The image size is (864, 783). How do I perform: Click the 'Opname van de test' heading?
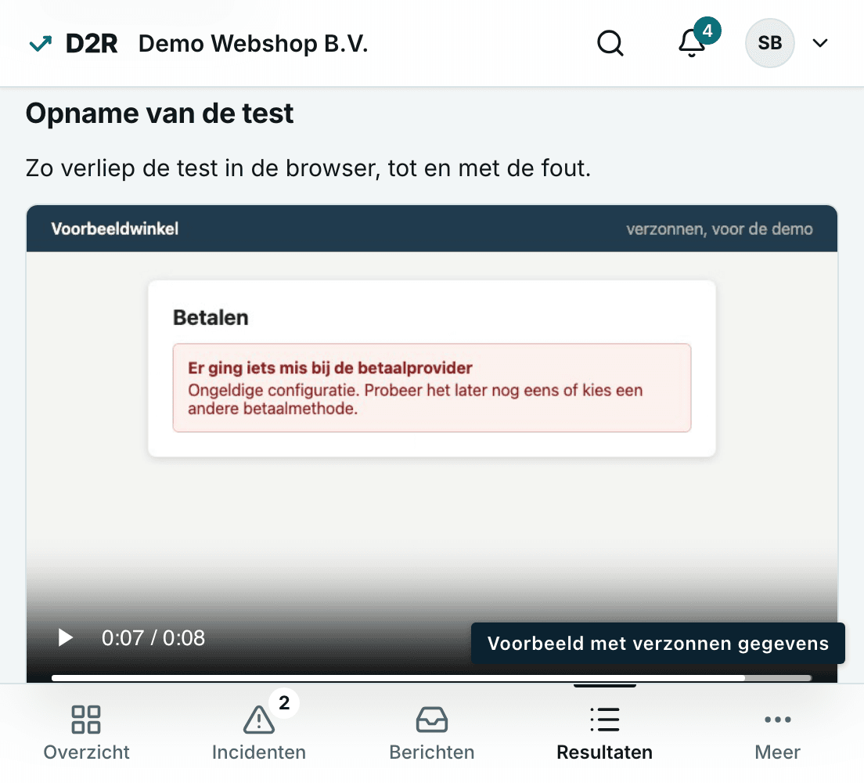tap(159, 114)
